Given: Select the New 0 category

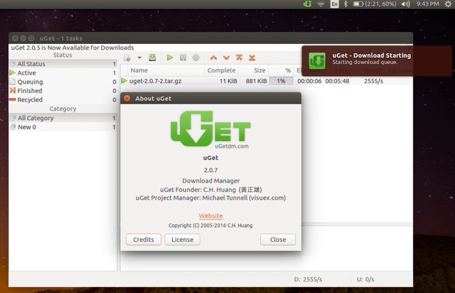Looking at the screenshot, I should tap(63, 127).
